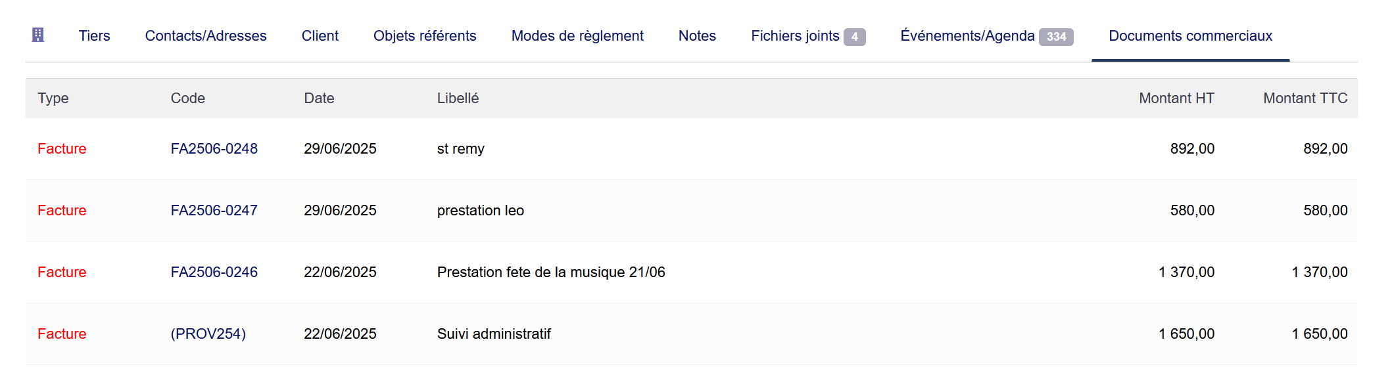Open provisional invoice (PROV254)
1392x367 pixels.
pos(208,334)
